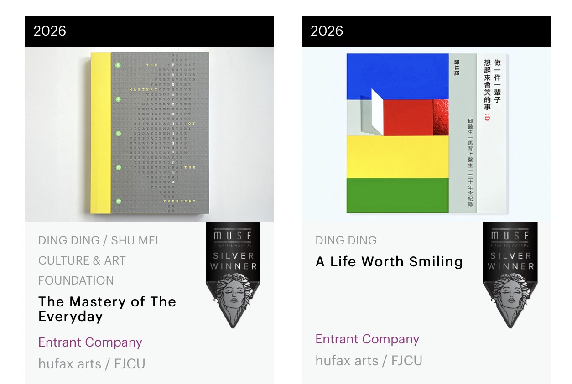Click the yellow spine of the gray book
This screenshot has height=384, width=572.
[x=100, y=133]
